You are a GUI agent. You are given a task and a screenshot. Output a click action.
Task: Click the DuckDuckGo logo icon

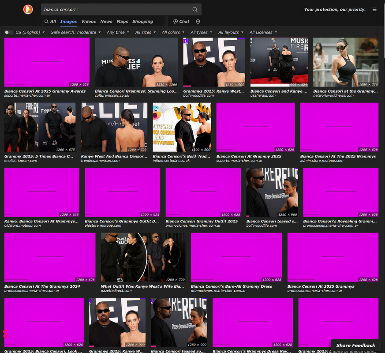click(x=28, y=10)
